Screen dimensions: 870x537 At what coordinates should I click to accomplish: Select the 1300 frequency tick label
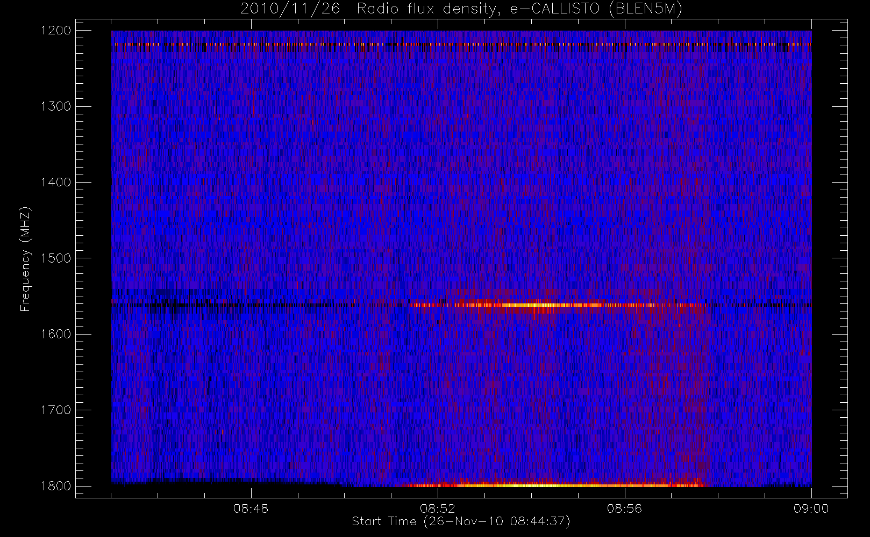pyautogui.click(x=56, y=106)
